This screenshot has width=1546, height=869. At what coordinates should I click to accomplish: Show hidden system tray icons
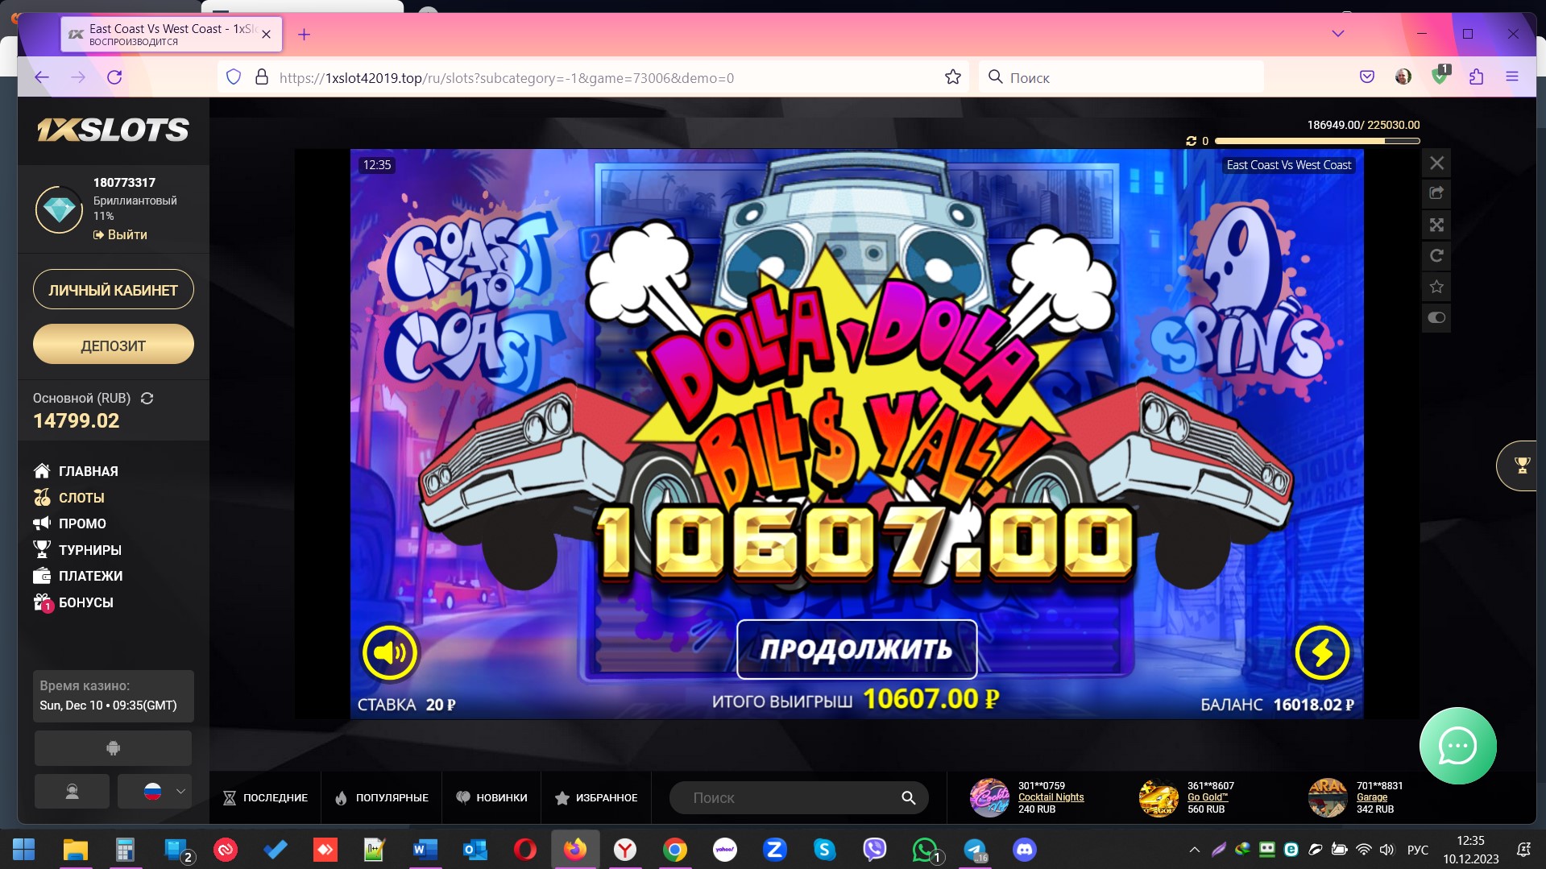[x=1194, y=850]
